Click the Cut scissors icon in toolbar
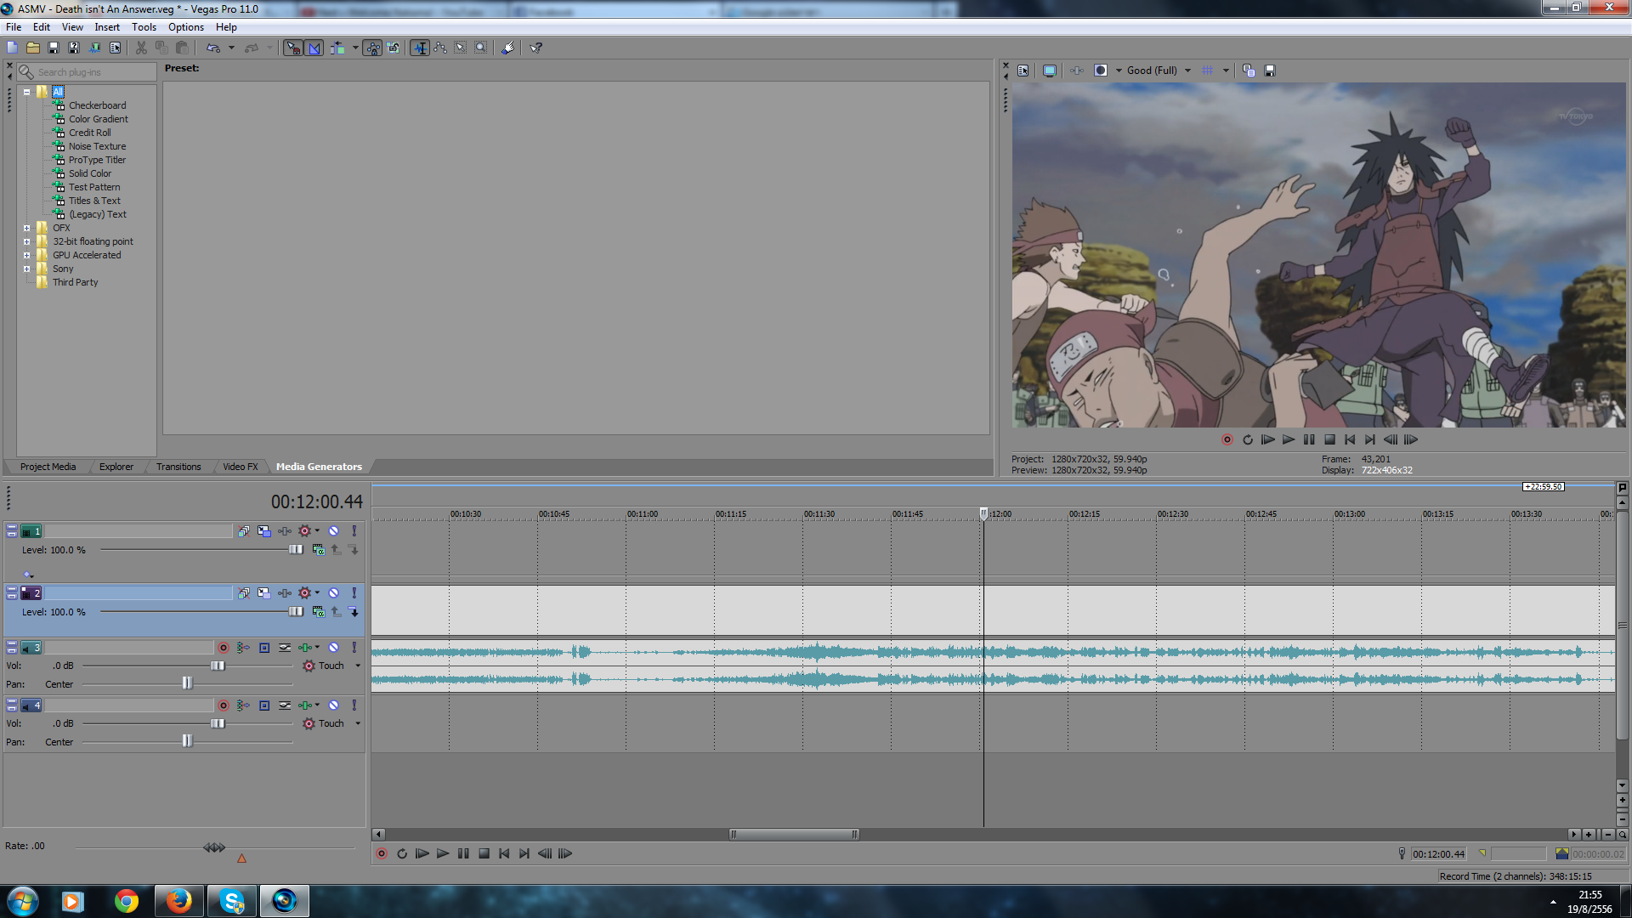Image resolution: width=1632 pixels, height=918 pixels. point(141,48)
